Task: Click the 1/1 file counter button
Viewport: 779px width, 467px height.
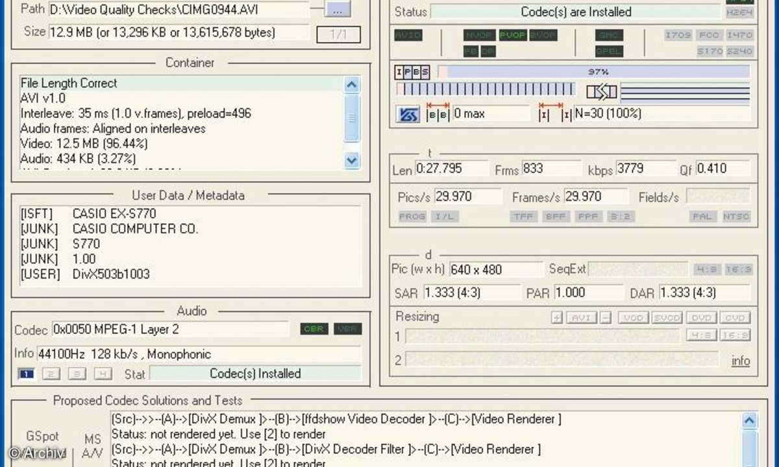Action: pos(338,34)
